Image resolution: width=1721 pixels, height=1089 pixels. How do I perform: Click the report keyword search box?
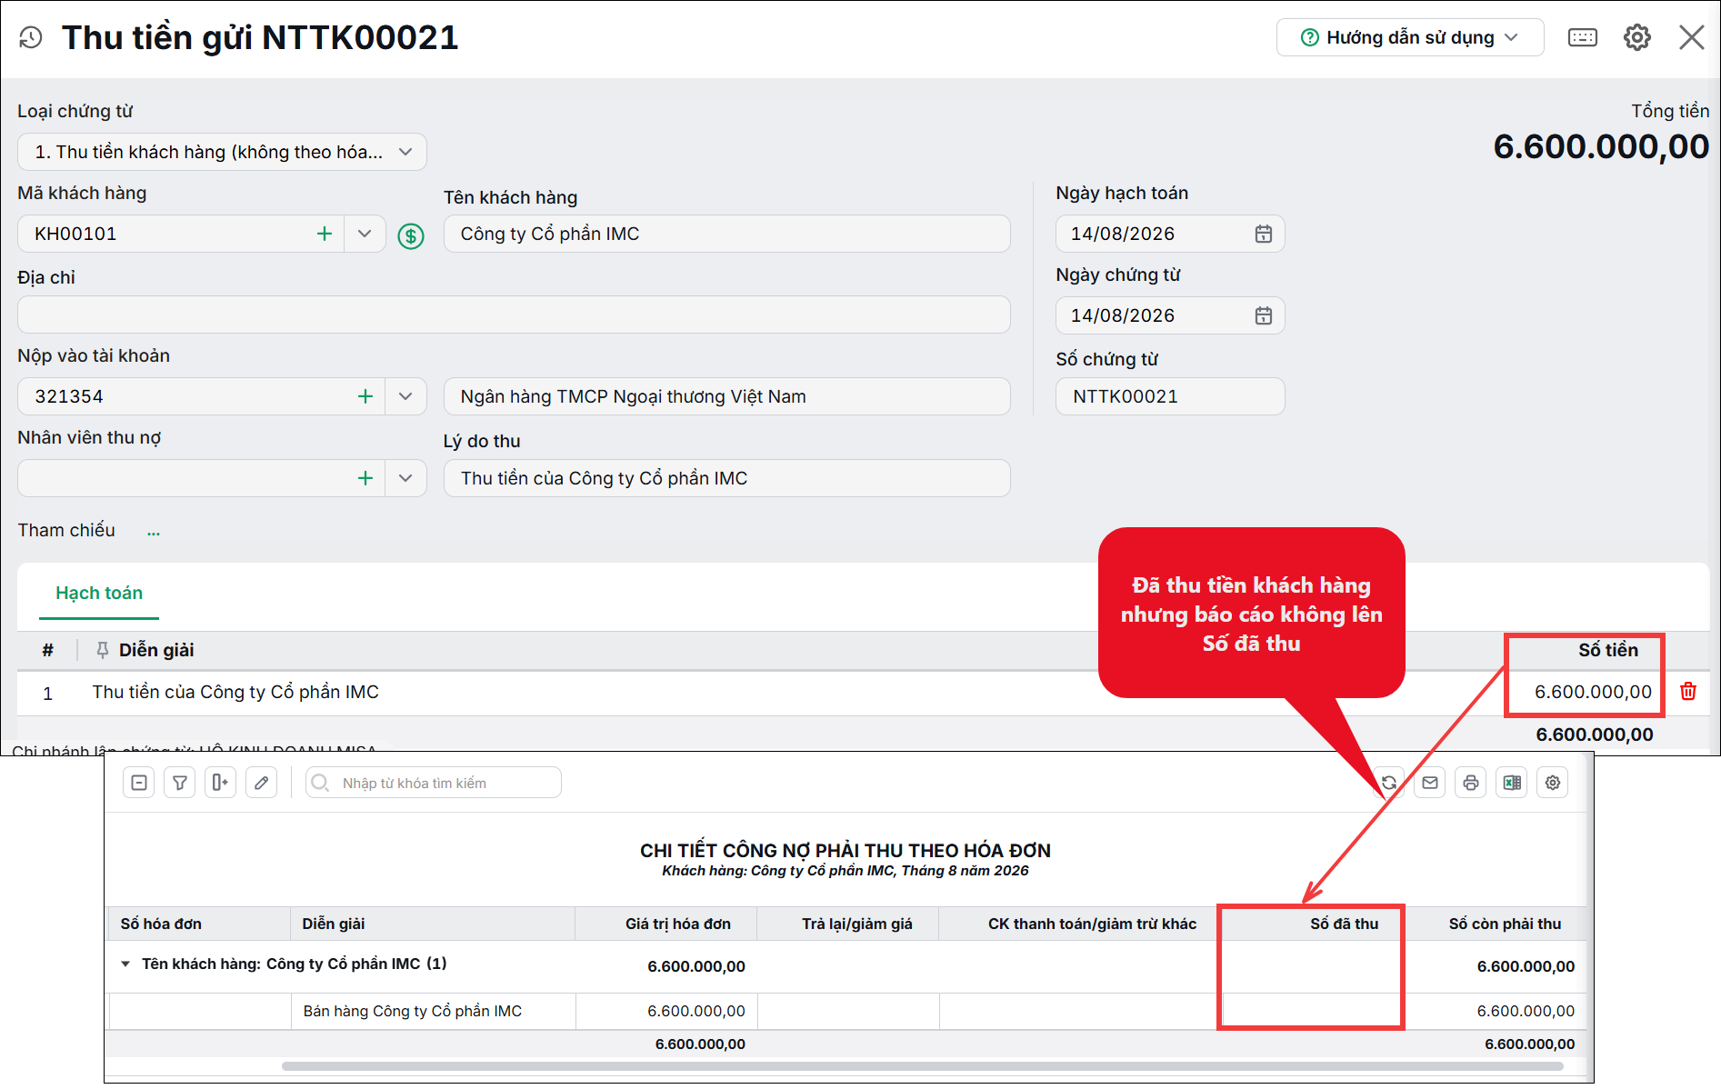tap(434, 783)
